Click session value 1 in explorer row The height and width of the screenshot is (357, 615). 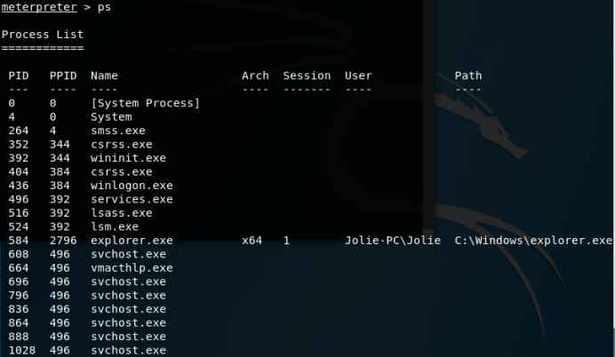click(286, 241)
